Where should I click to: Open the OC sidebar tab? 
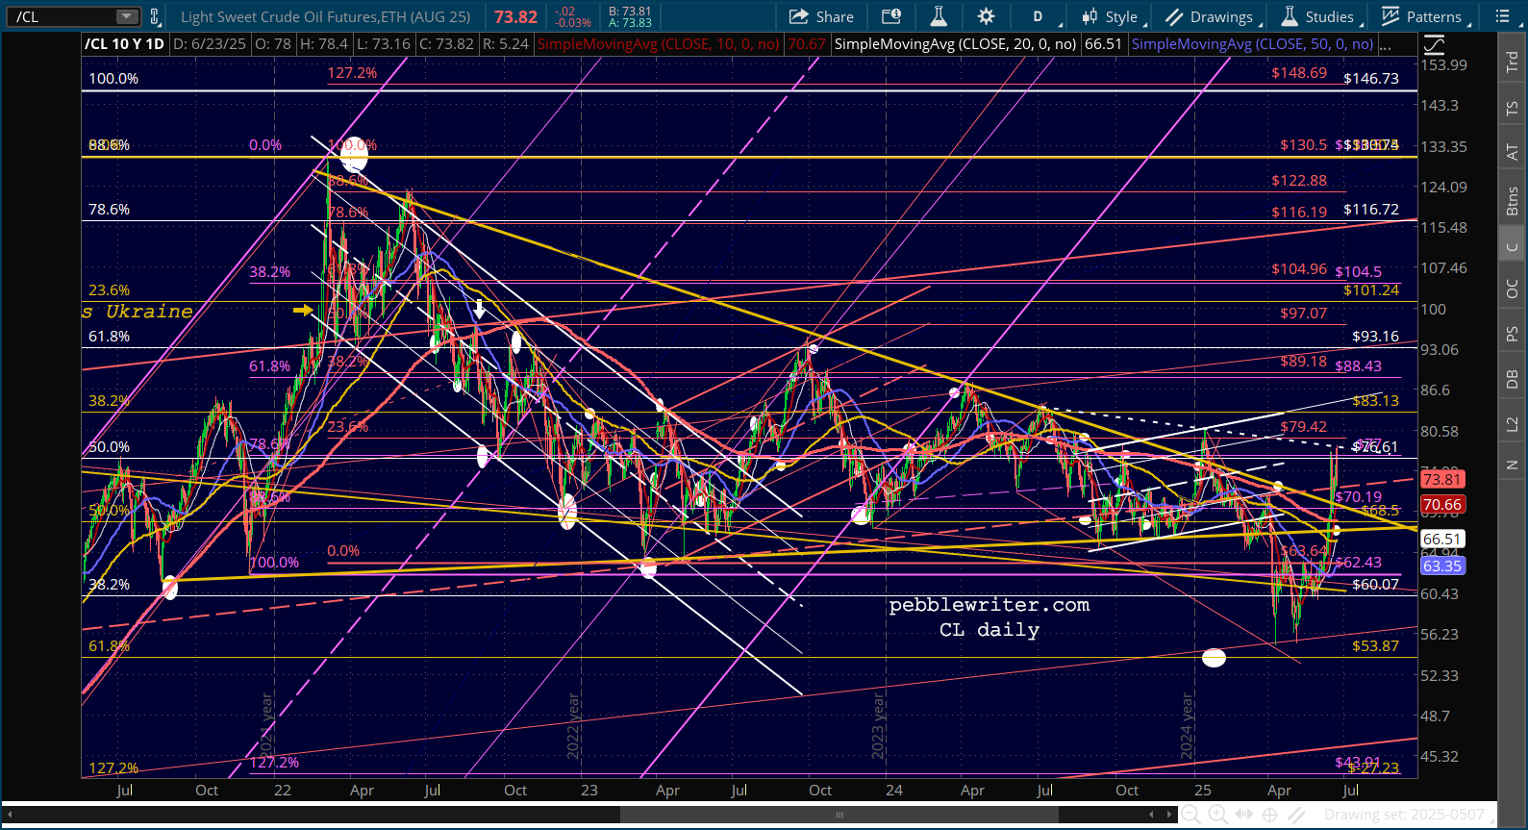tap(1513, 289)
